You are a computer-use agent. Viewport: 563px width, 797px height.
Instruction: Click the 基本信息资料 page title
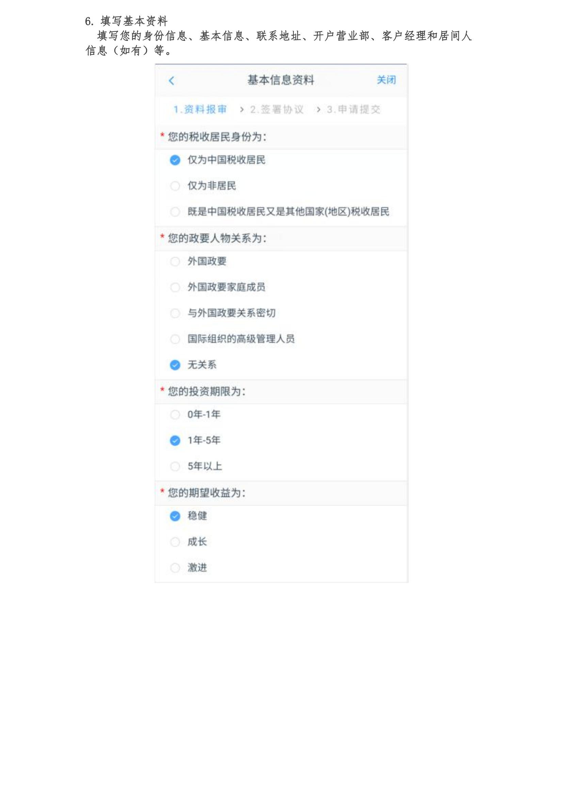click(280, 80)
